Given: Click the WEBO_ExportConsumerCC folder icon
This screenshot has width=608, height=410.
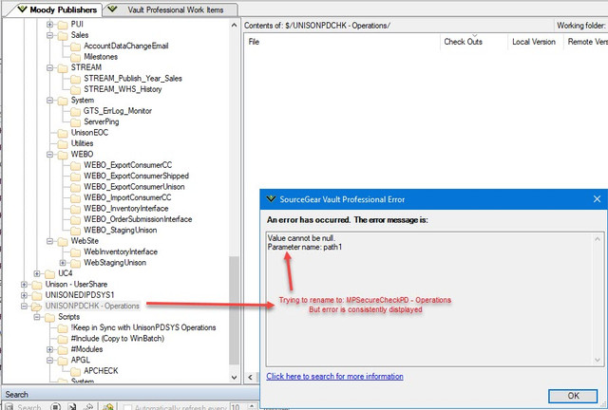Looking at the screenshot, I should point(76,166).
